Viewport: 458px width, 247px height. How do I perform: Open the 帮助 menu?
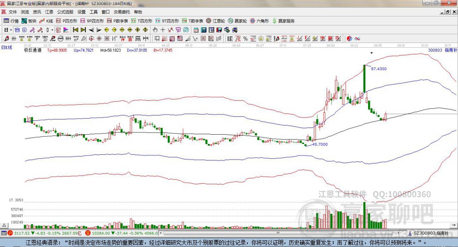click(x=138, y=12)
